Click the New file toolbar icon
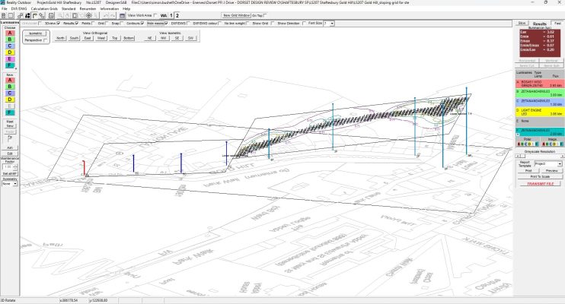565x304 pixels. (5, 15)
